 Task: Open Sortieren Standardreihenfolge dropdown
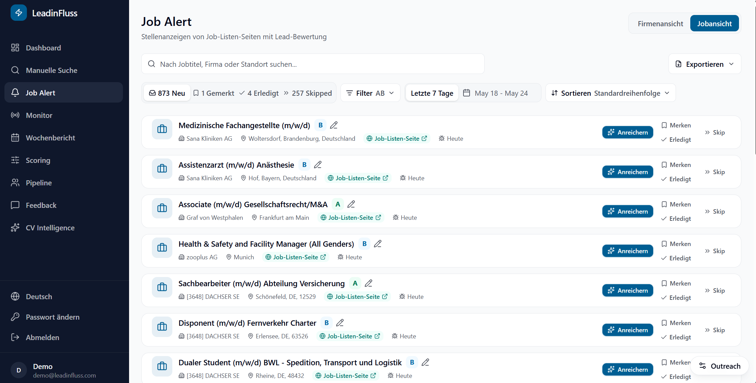611,93
